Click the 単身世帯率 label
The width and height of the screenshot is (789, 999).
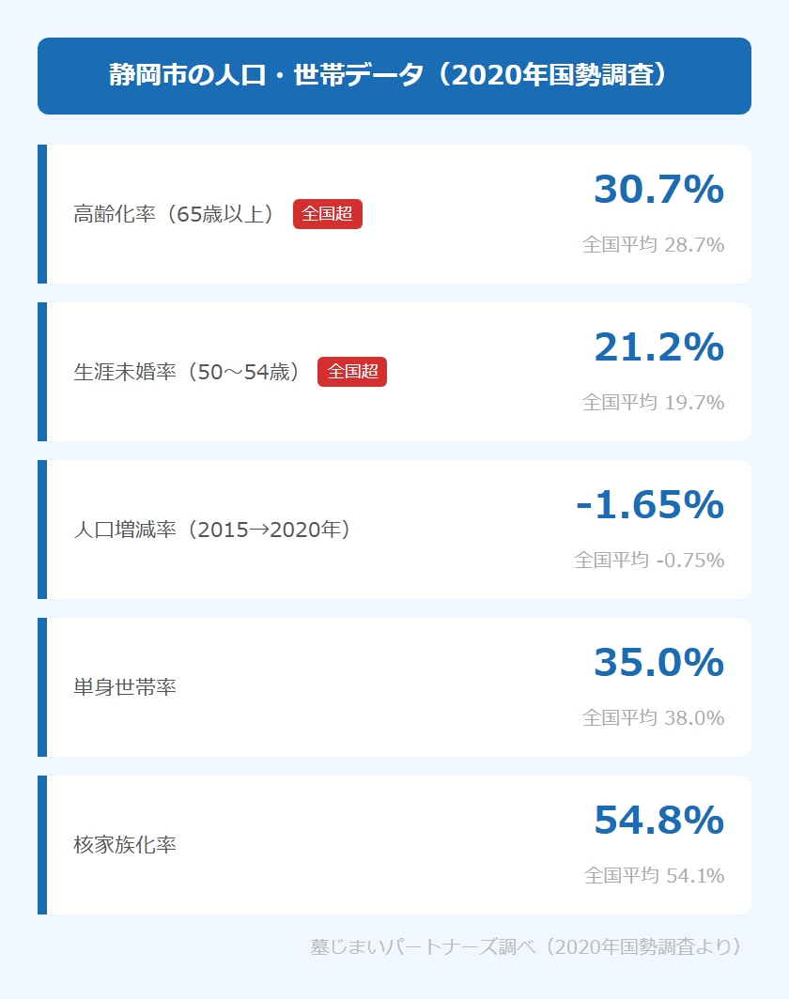tap(125, 687)
